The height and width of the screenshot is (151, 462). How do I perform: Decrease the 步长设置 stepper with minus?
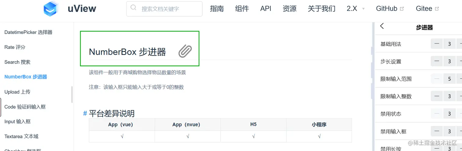437,61
